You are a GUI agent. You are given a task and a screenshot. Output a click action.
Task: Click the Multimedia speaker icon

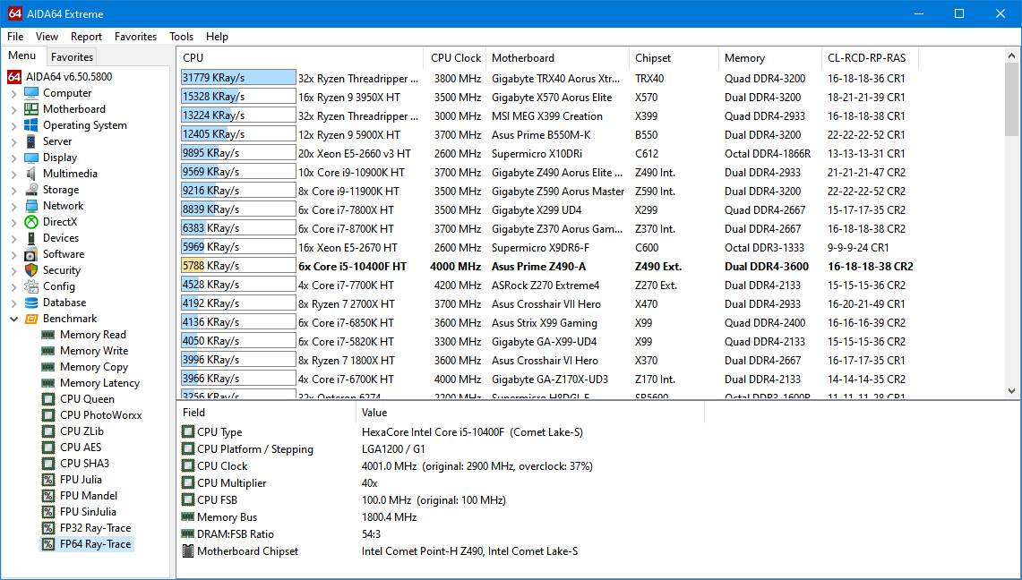pos(31,174)
